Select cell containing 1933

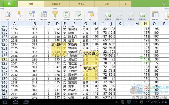tap(17, 33)
